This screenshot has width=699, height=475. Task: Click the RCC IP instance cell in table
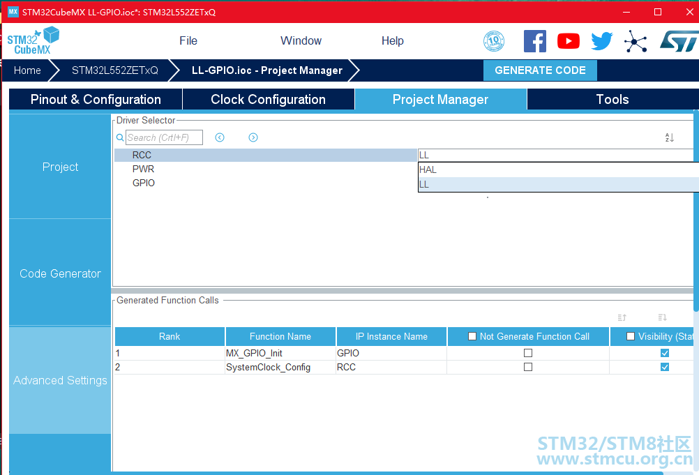(x=391, y=367)
